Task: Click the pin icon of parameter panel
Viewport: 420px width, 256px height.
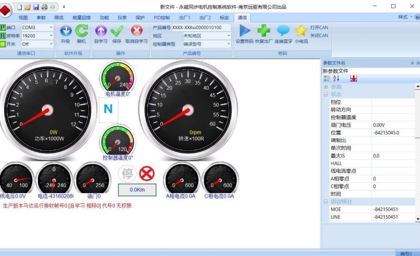Action: pos(412,63)
